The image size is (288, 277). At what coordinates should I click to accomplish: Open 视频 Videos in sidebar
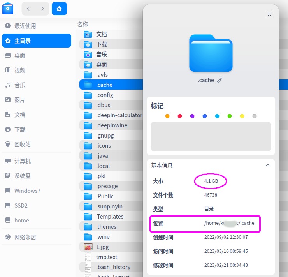[x=37, y=70]
